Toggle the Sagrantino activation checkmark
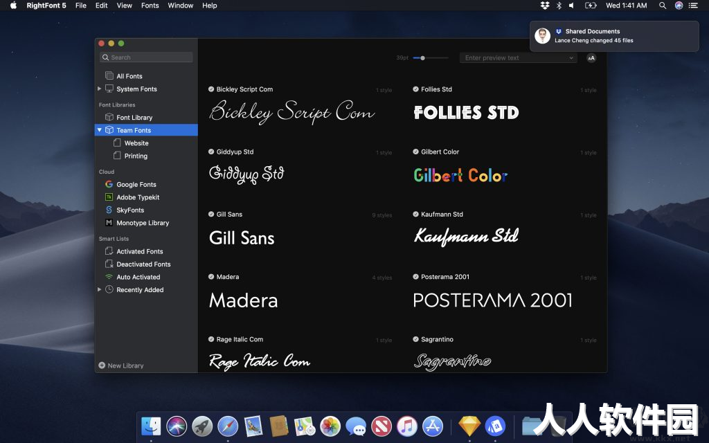The width and height of the screenshot is (709, 443). (x=415, y=339)
